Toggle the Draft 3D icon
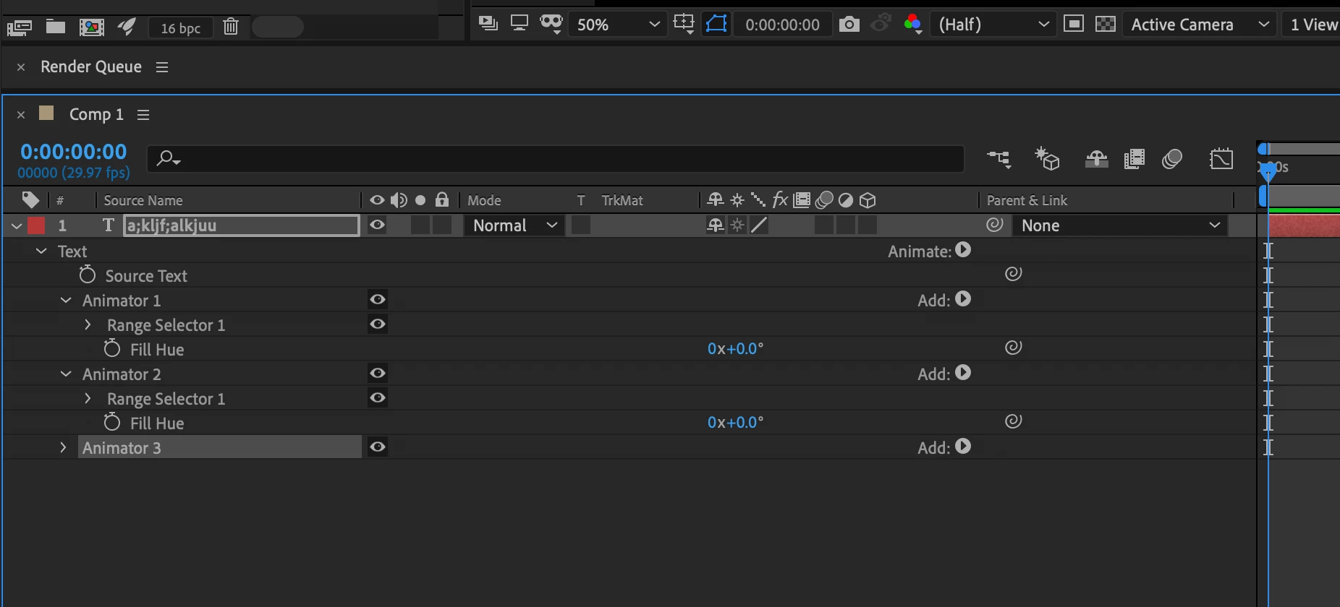This screenshot has height=607, width=1340. click(x=1047, y=158)
